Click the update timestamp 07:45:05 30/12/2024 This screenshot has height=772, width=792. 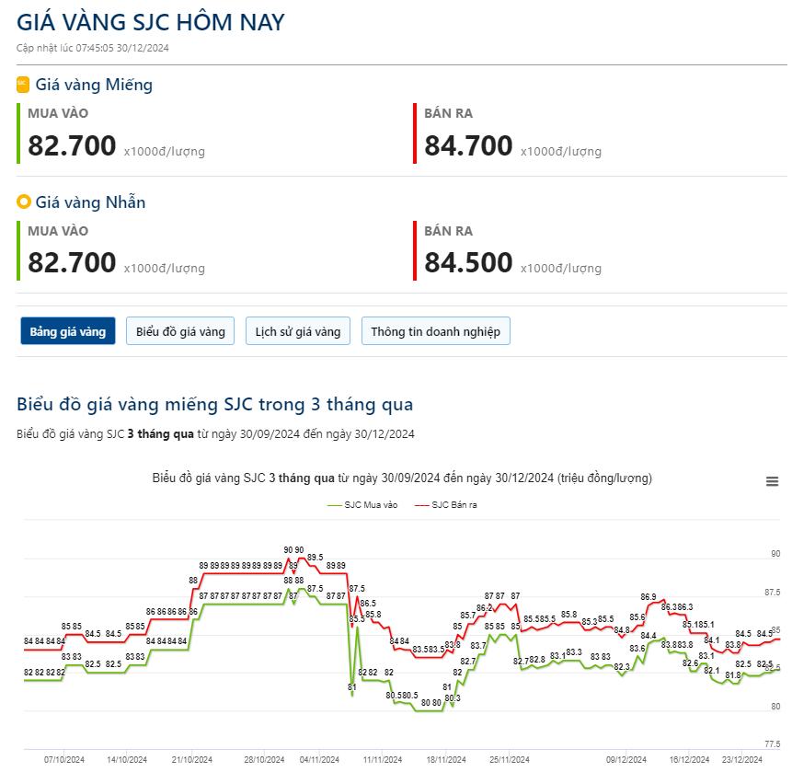(x=122, y=48)
